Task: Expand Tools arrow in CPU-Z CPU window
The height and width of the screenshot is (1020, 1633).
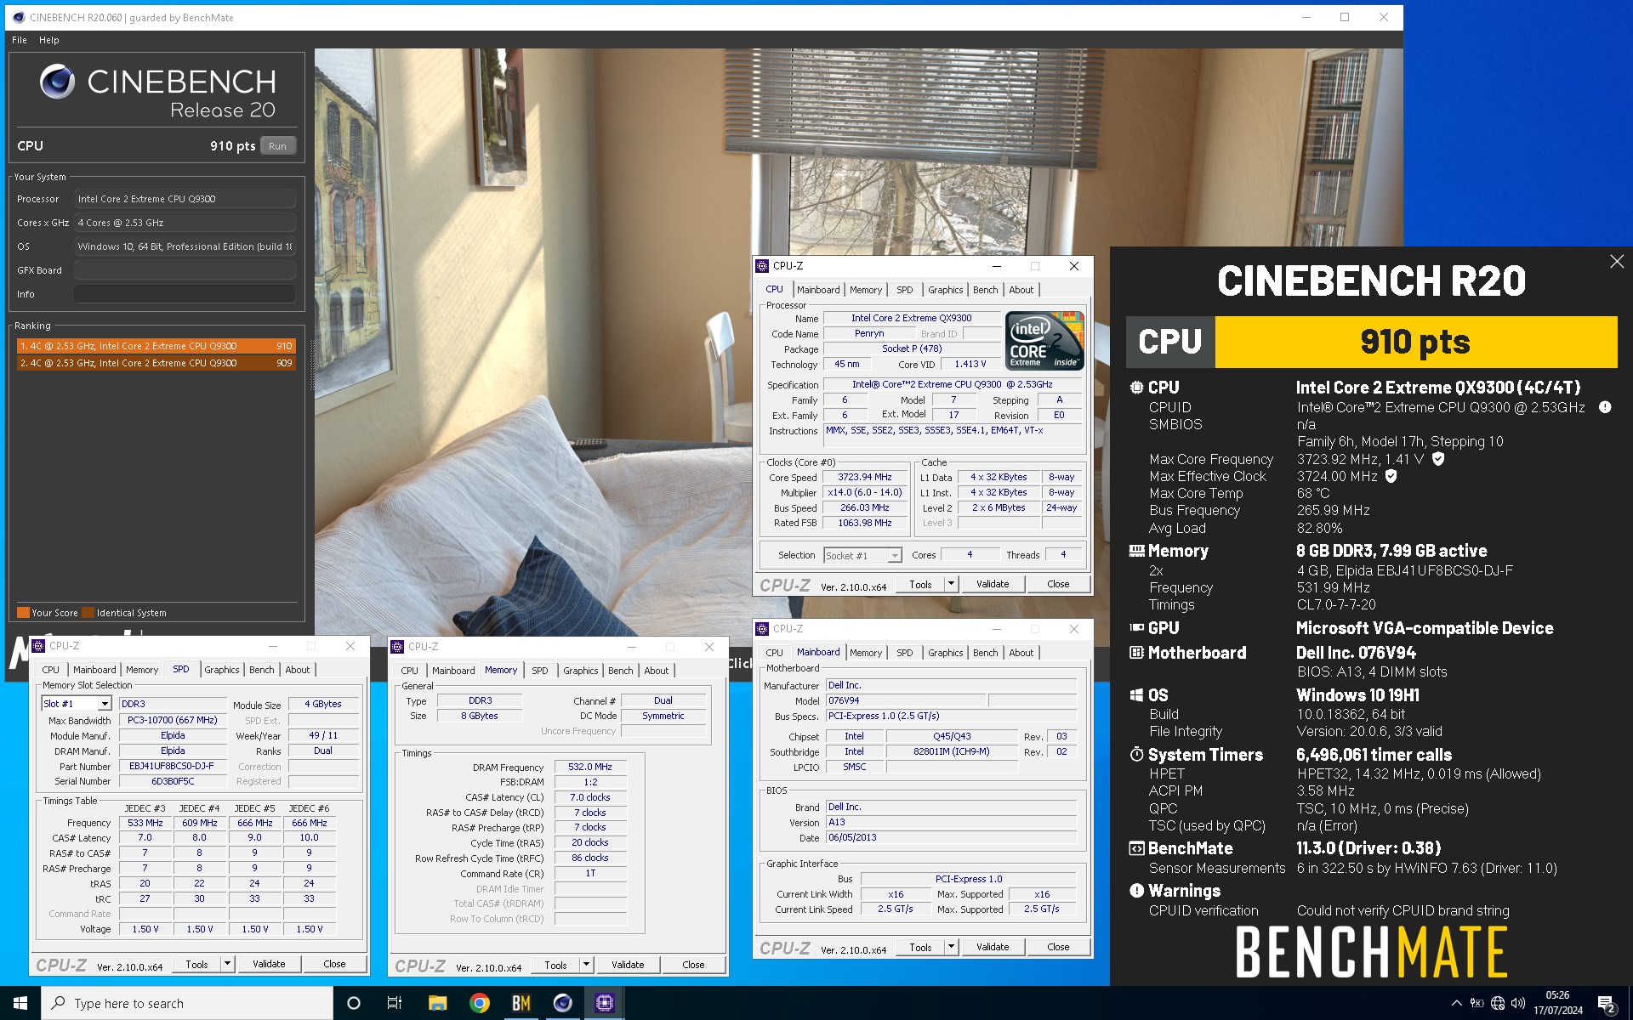Action: (x=952, y=584)
